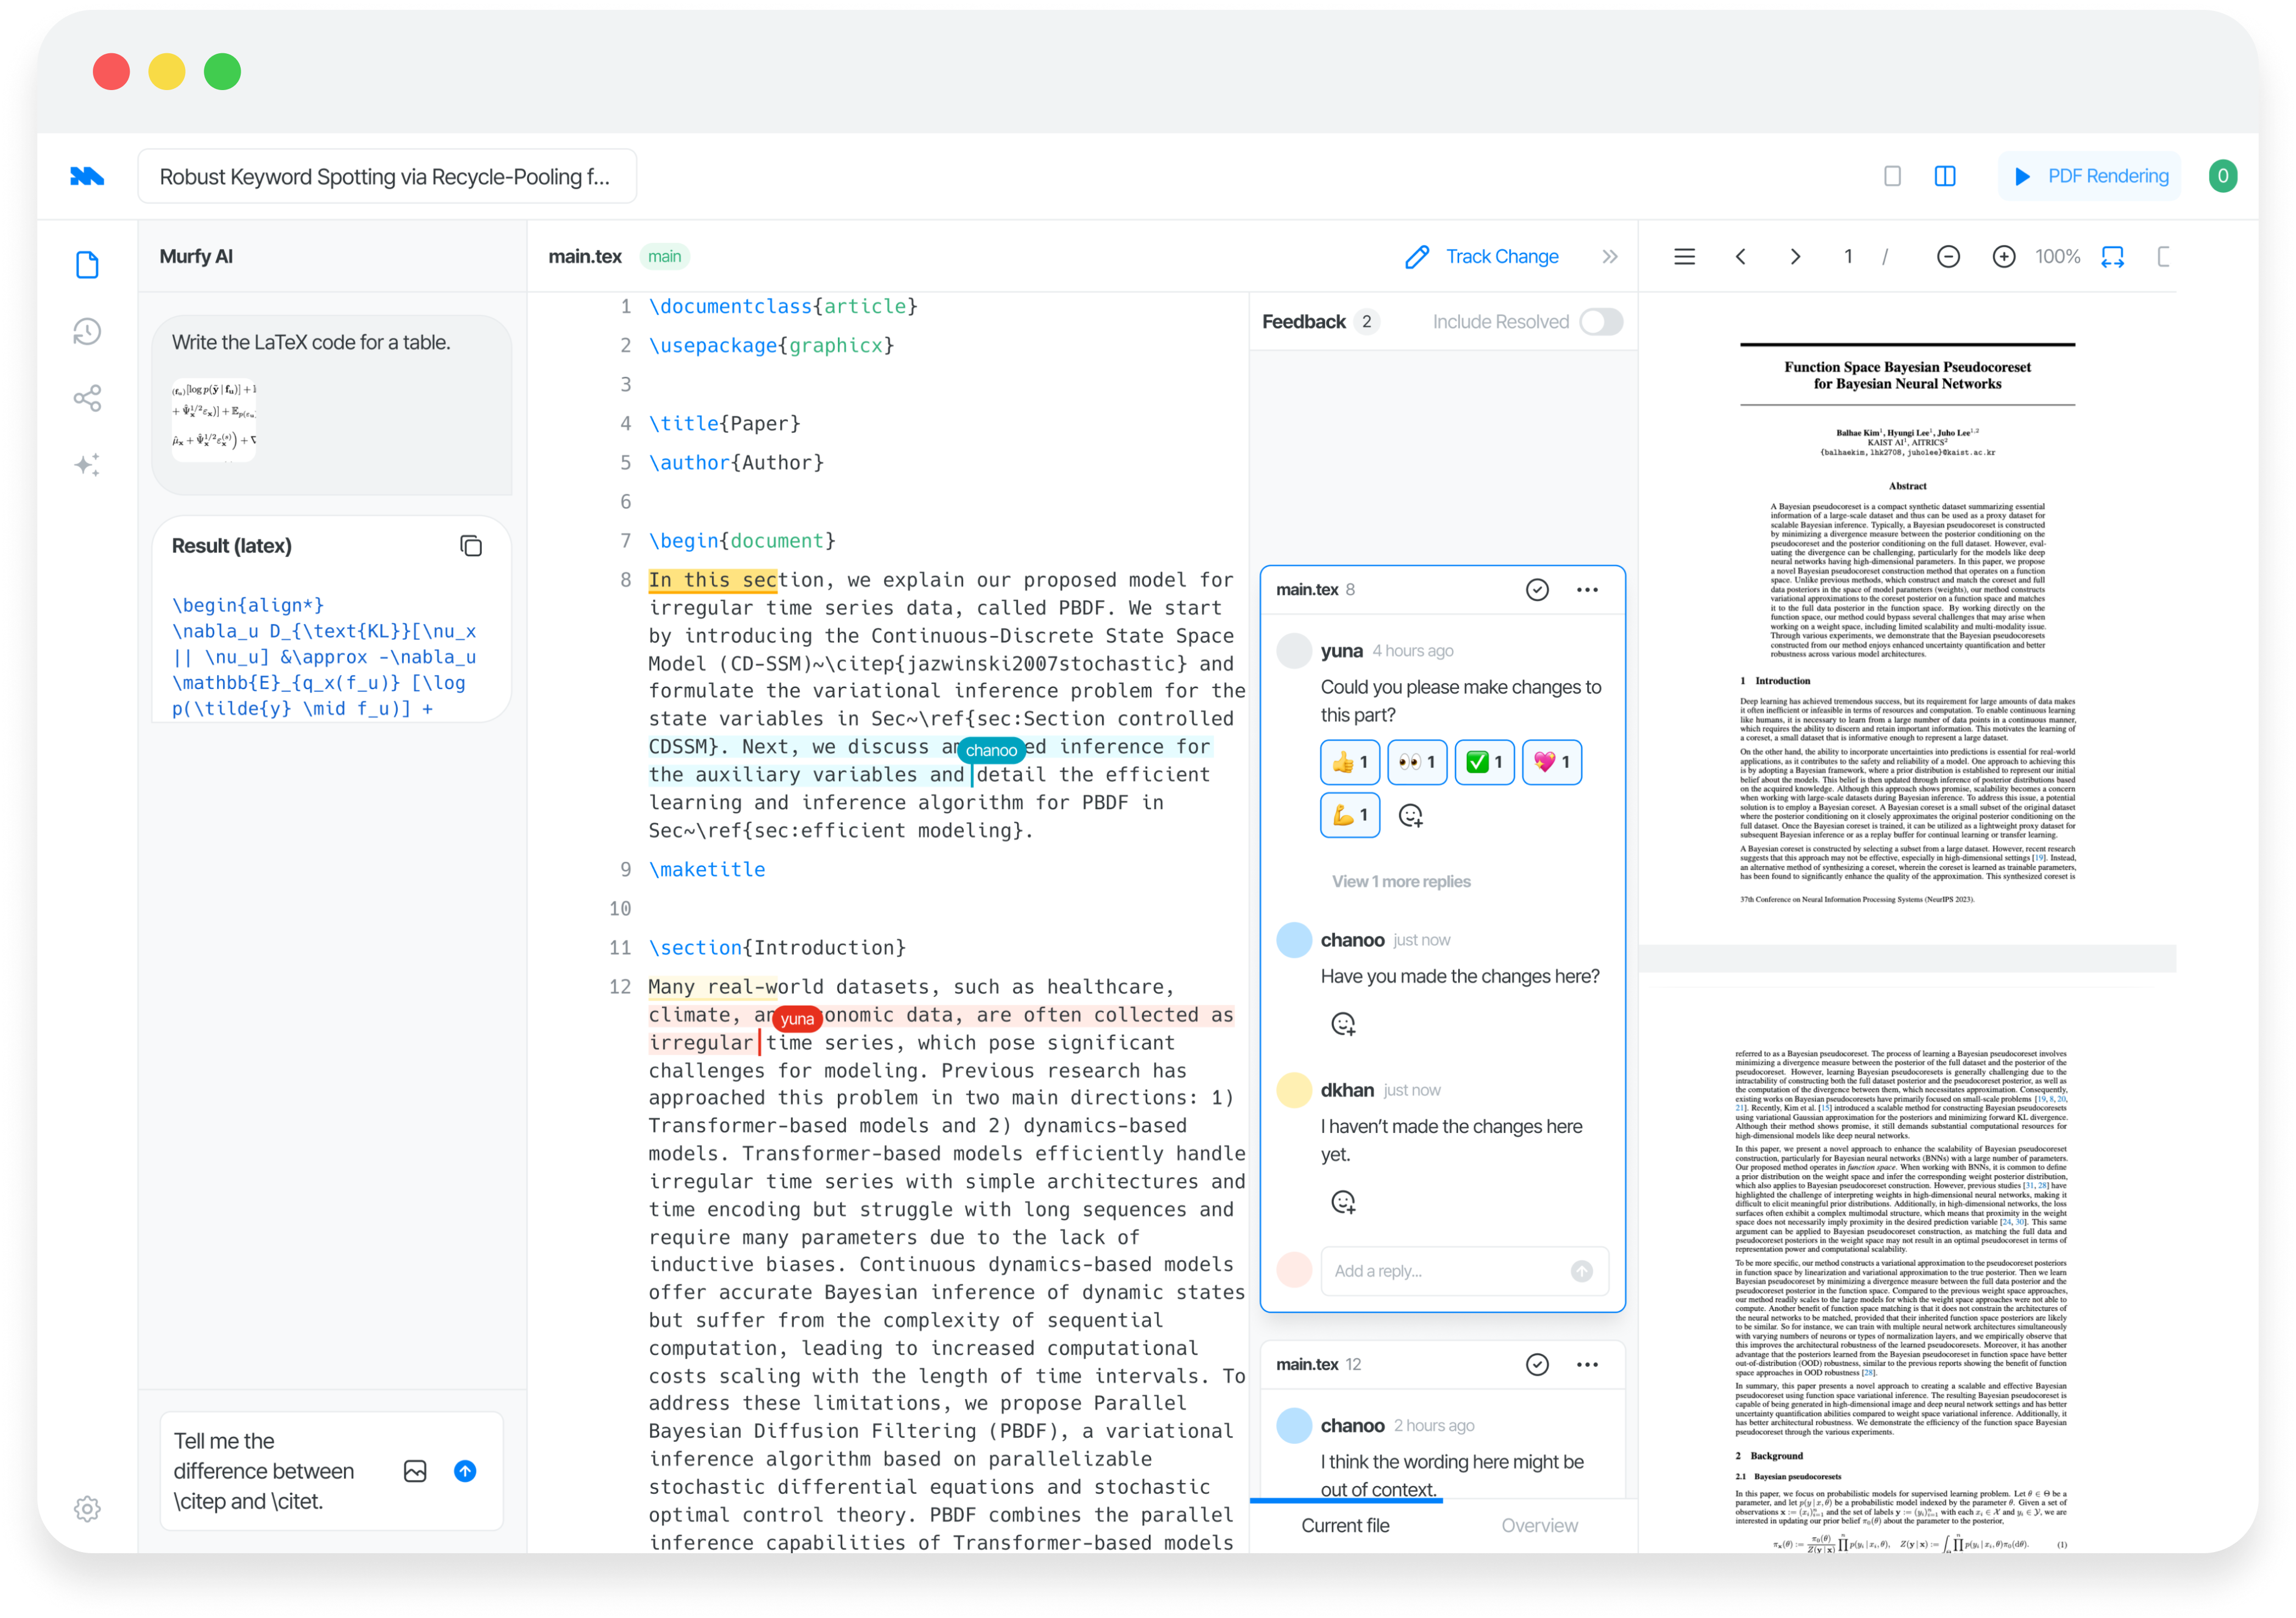The width and height of the screenshot is (2296, 1618).
Task: Toggle the thumbs up reaction
Action: click(1350, 762)
